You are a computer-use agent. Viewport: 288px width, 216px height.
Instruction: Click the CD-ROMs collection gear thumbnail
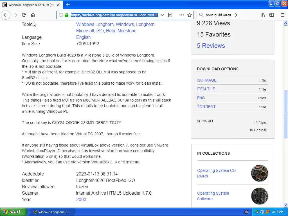point(260,173)
